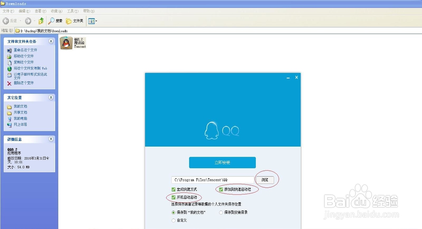This screenshot has height=229, width=422.
Task: Click the Shared Documents folder icon
Action: 9,113
